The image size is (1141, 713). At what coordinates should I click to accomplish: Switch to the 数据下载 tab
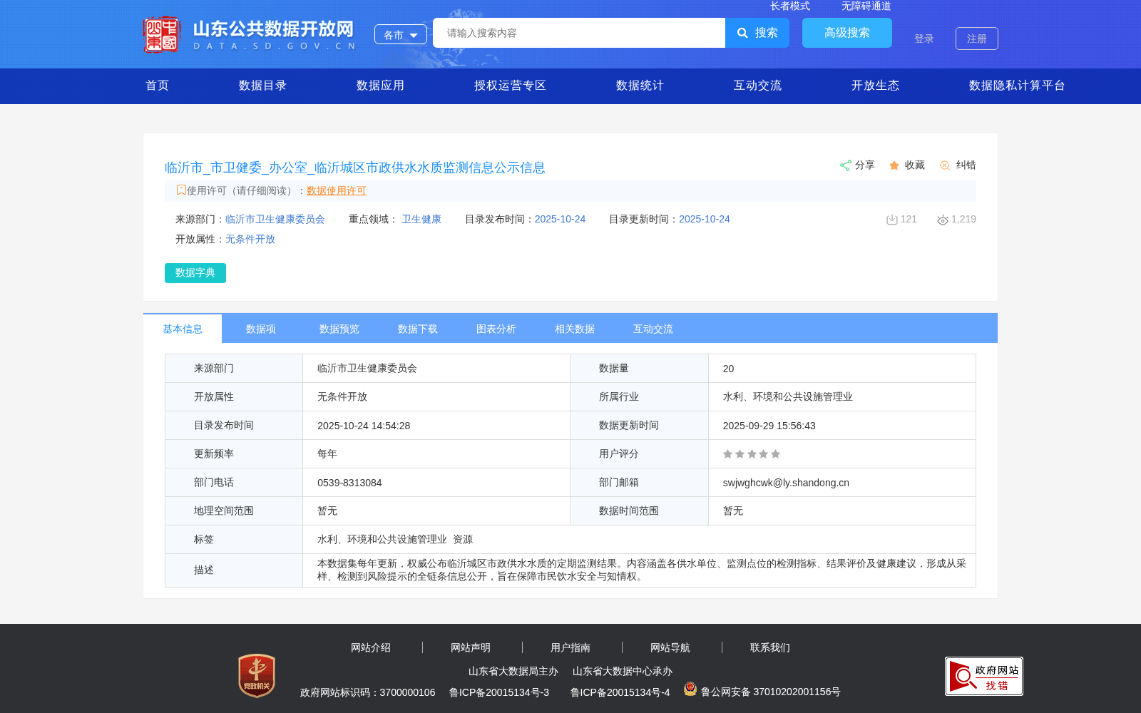(x=418, y=329)
